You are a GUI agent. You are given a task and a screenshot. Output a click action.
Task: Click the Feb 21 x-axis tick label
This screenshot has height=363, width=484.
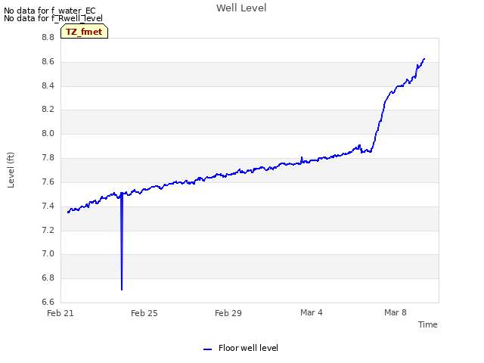click(x=60, y=313)
